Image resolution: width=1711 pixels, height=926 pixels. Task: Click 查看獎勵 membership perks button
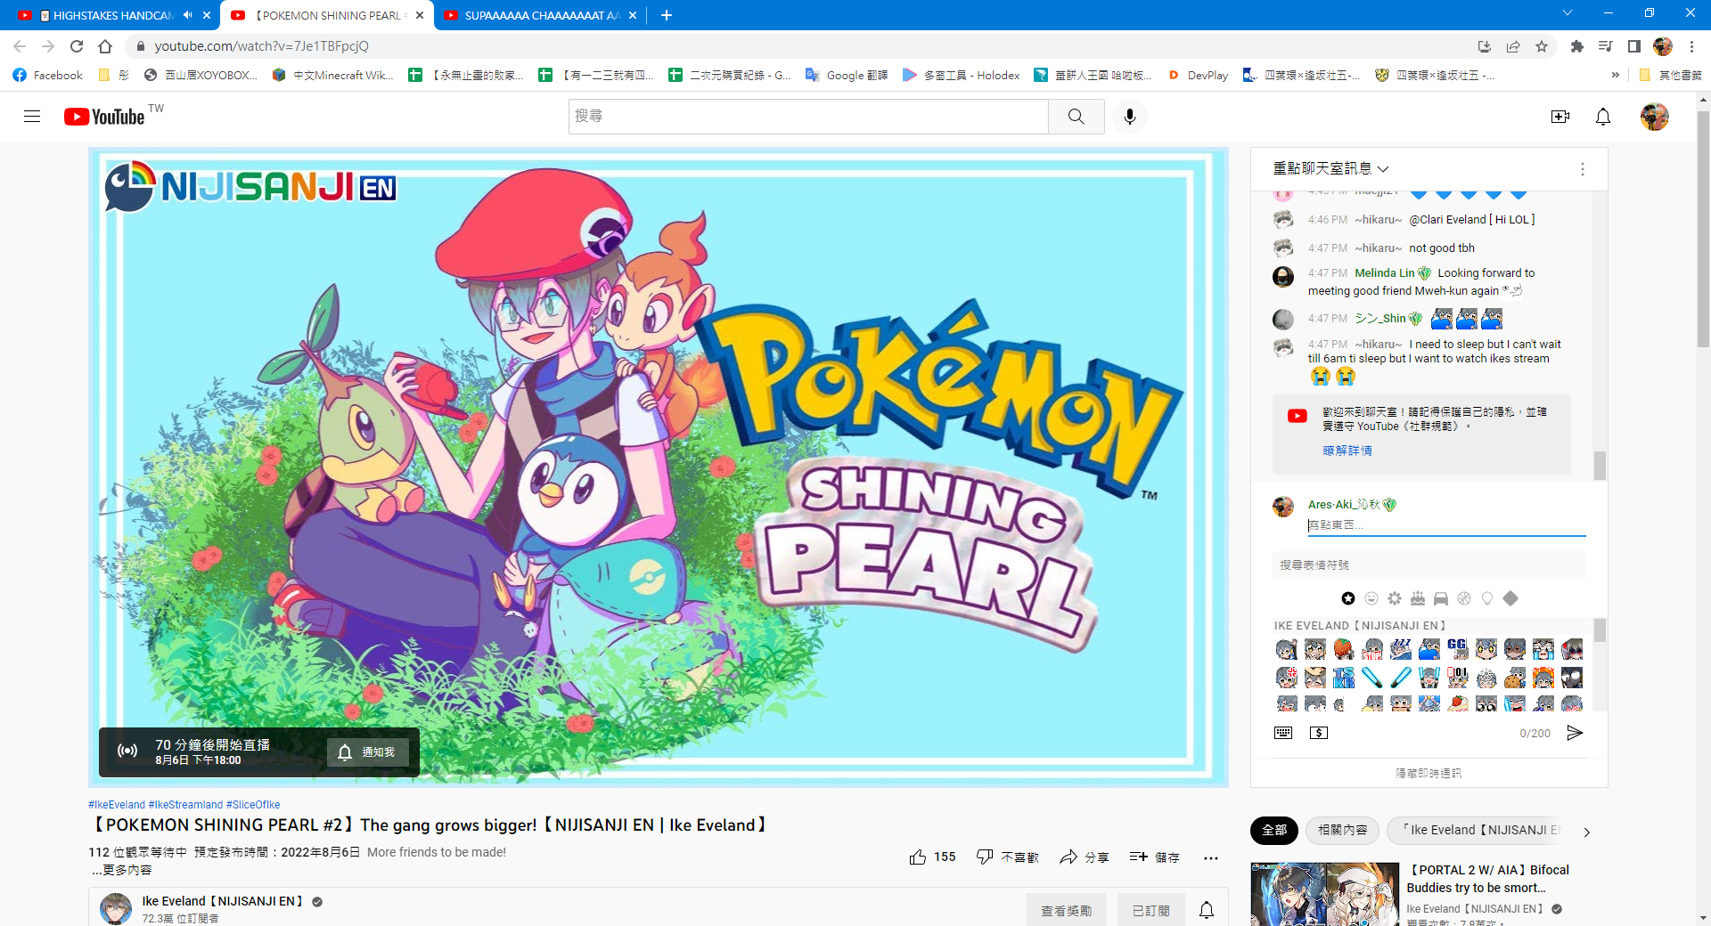click(1067, 910)
